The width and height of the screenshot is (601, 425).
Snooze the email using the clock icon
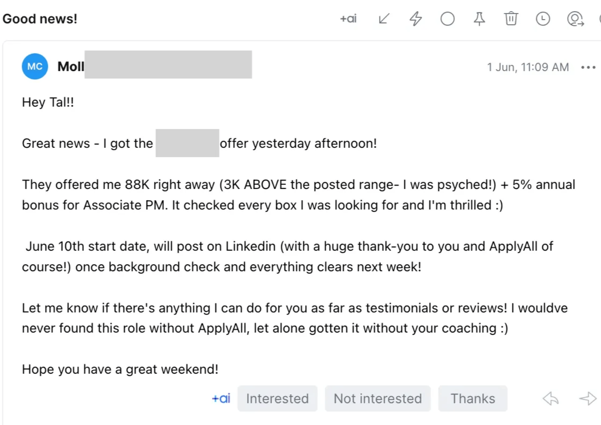(543, 19)
